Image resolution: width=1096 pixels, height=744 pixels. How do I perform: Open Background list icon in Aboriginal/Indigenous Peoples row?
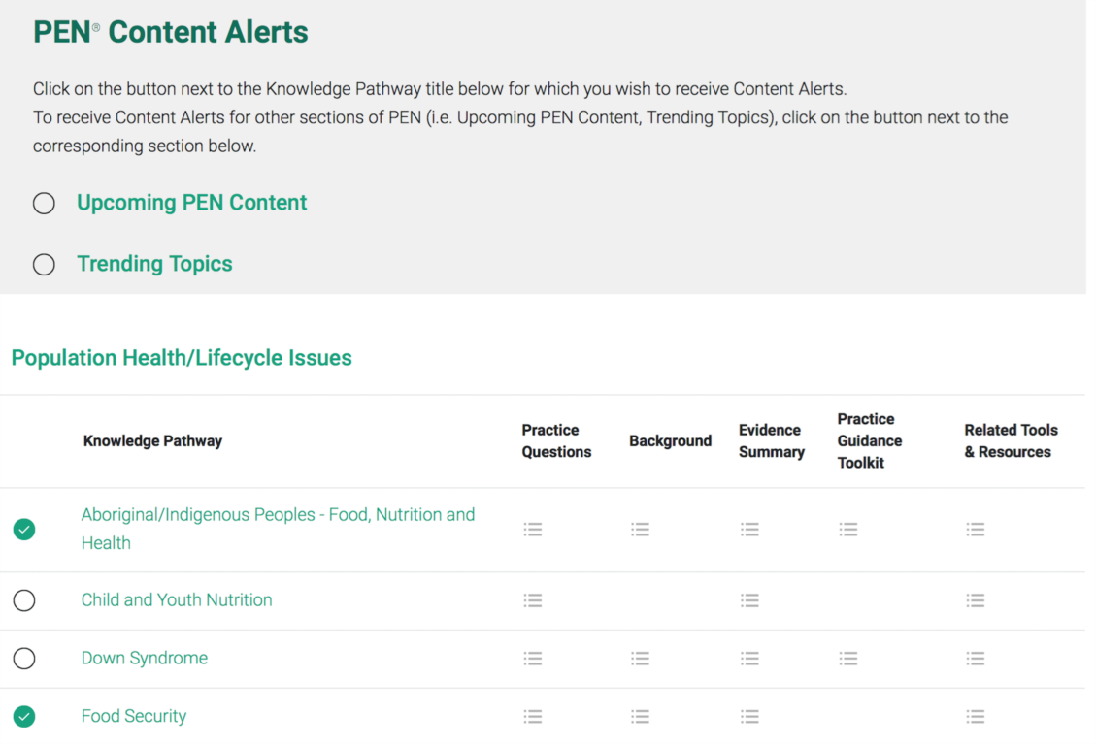[x=640, y=530]
